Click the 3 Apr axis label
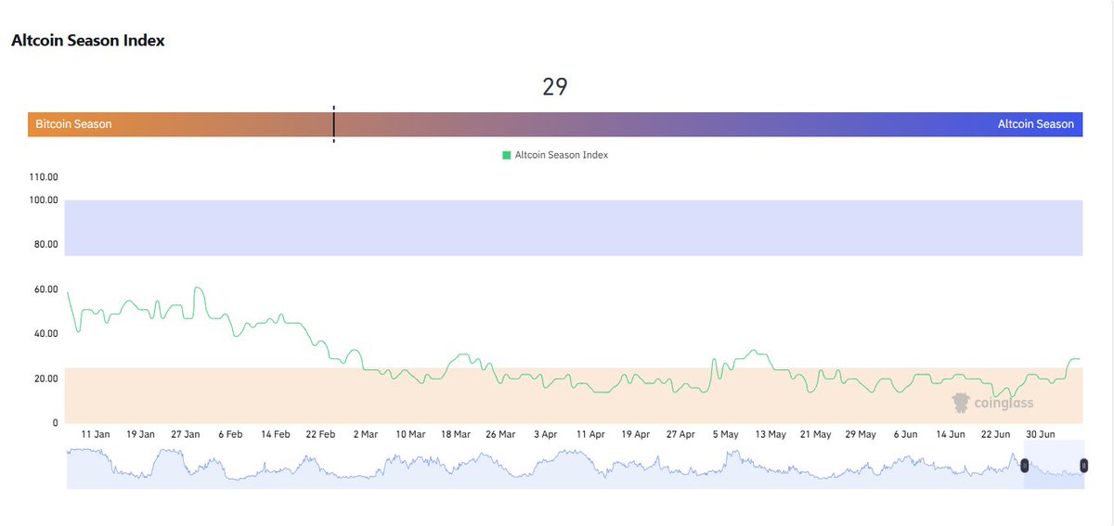The image size is (1114, 526). tap(545, 434)
